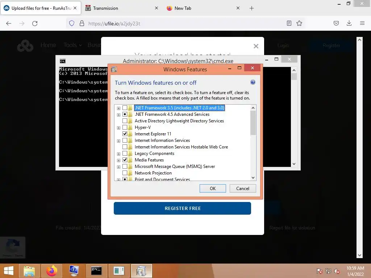Click page scrollbar down arrow
The height and width of the screenshot is (278, 371).
pos(359,255)
